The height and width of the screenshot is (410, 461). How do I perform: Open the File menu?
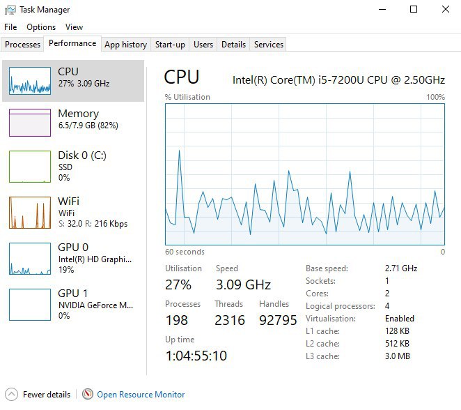click(10, 27)
